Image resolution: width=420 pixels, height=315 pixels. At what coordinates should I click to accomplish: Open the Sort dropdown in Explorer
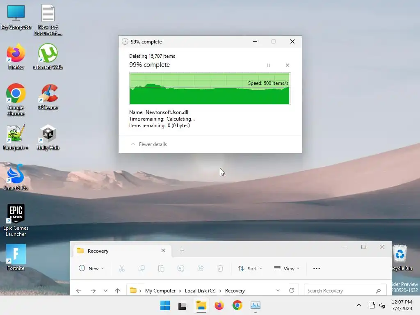tap(250, 268)
